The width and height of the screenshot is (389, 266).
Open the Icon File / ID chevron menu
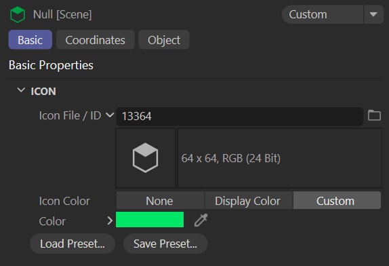(x=110, y=115)
